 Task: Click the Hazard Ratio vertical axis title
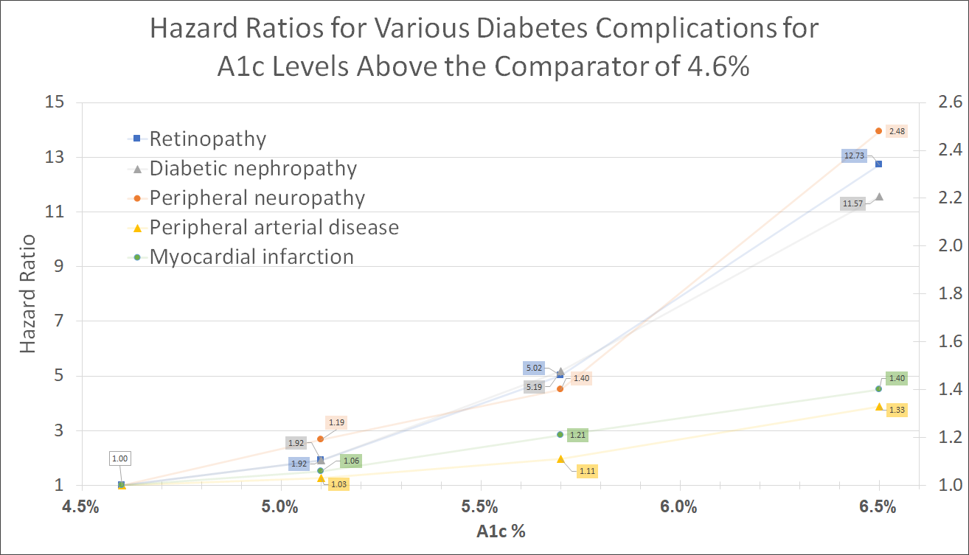tap(28, 293)
